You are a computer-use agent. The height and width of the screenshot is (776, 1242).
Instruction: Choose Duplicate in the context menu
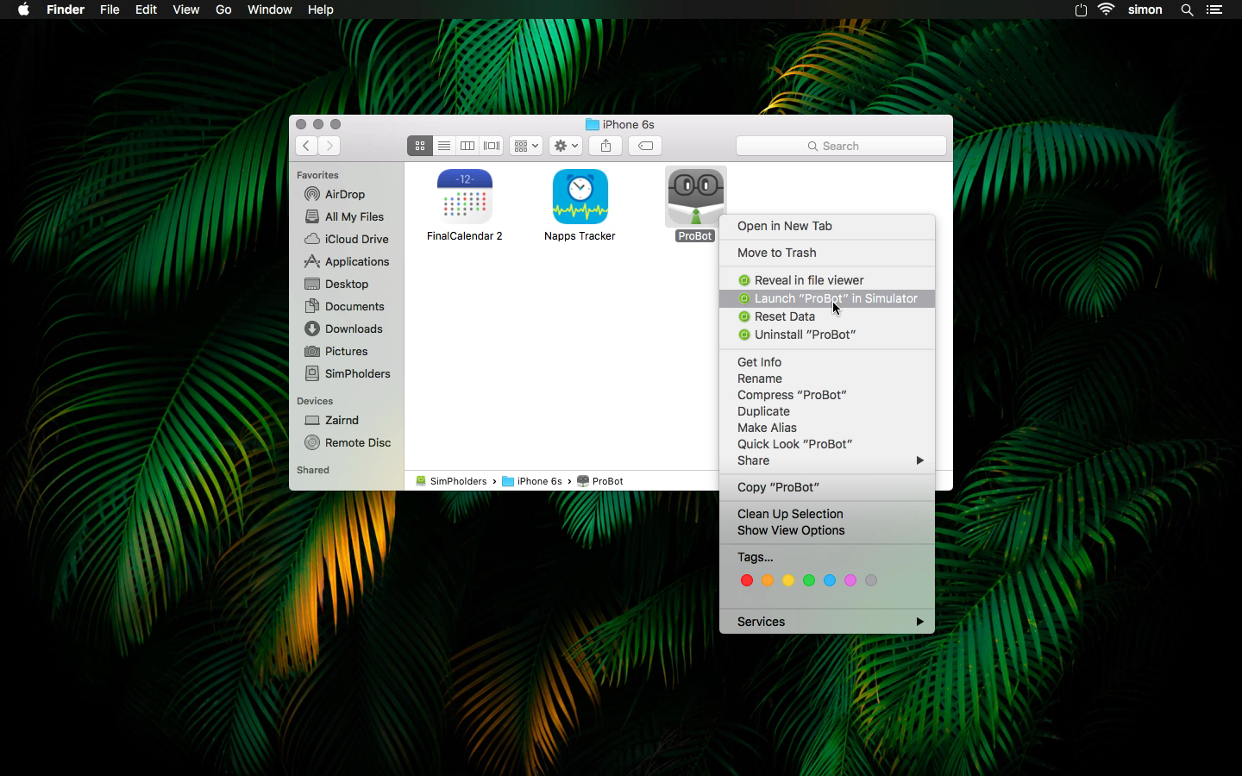point(827,411)
